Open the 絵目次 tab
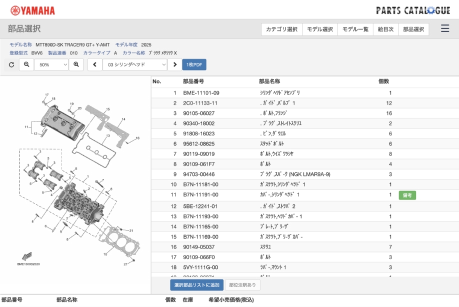The image size is (459, 307). [385, 29]
